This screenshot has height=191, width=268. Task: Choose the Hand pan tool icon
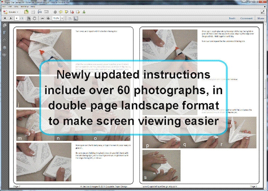pos(34,18)
